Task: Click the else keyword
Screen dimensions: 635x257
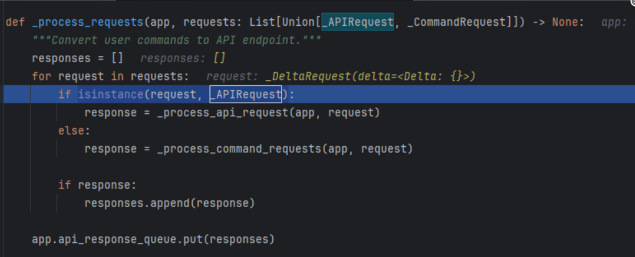Action: 71,131
